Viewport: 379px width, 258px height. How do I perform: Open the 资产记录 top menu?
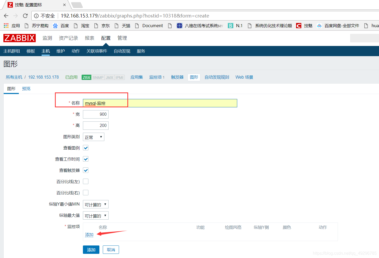click(69, 38)
